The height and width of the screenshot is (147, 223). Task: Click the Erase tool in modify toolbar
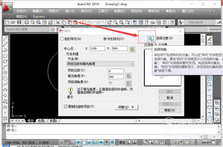(x=210, y=38)
